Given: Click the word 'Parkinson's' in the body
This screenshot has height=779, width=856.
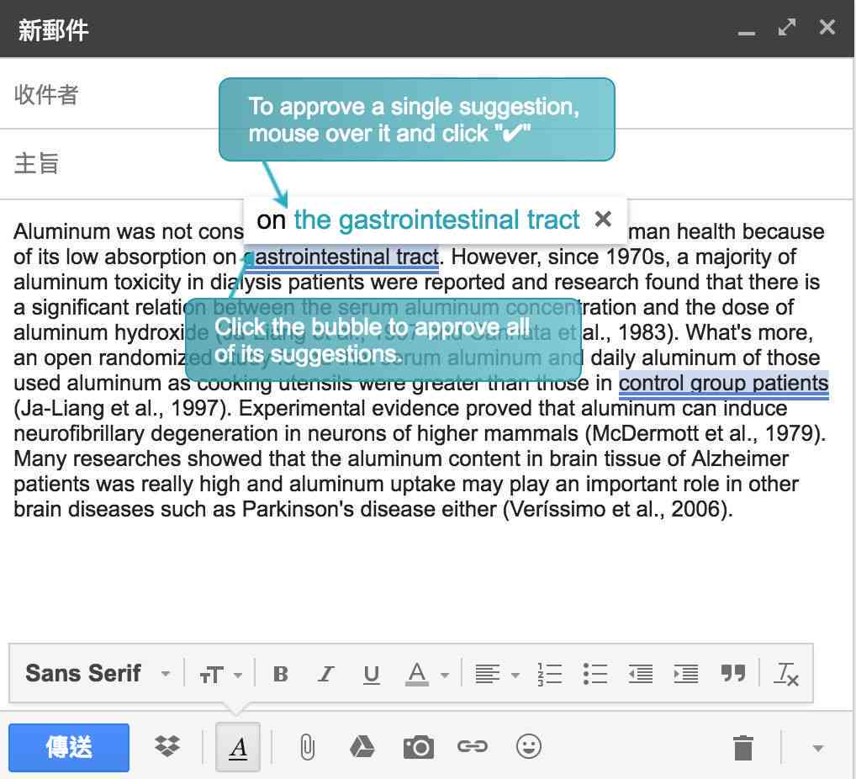Looking at the screenshot, I should 298,509.
